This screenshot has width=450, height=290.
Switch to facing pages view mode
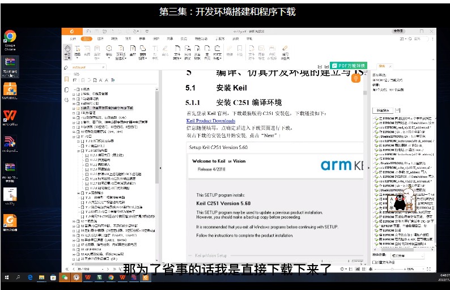(x=364, y=269)
